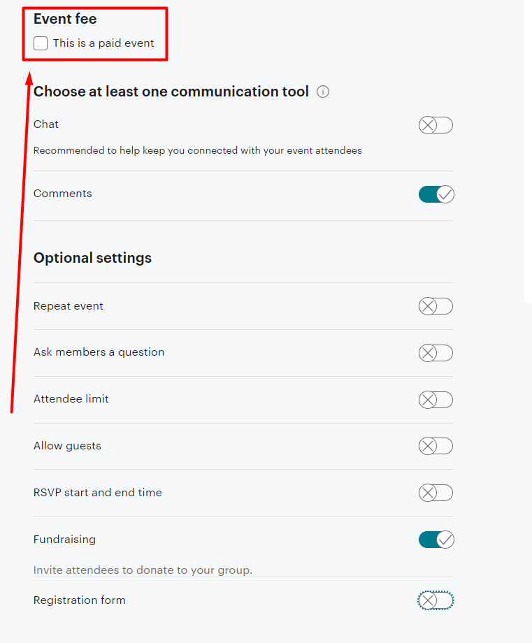Switch on the Registration form toggle
The height and width of the screenshot is (643, 532).
pos(436,600)
